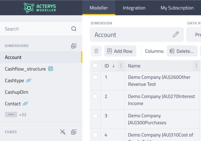Toggle the select-all header checkbox

95,66
